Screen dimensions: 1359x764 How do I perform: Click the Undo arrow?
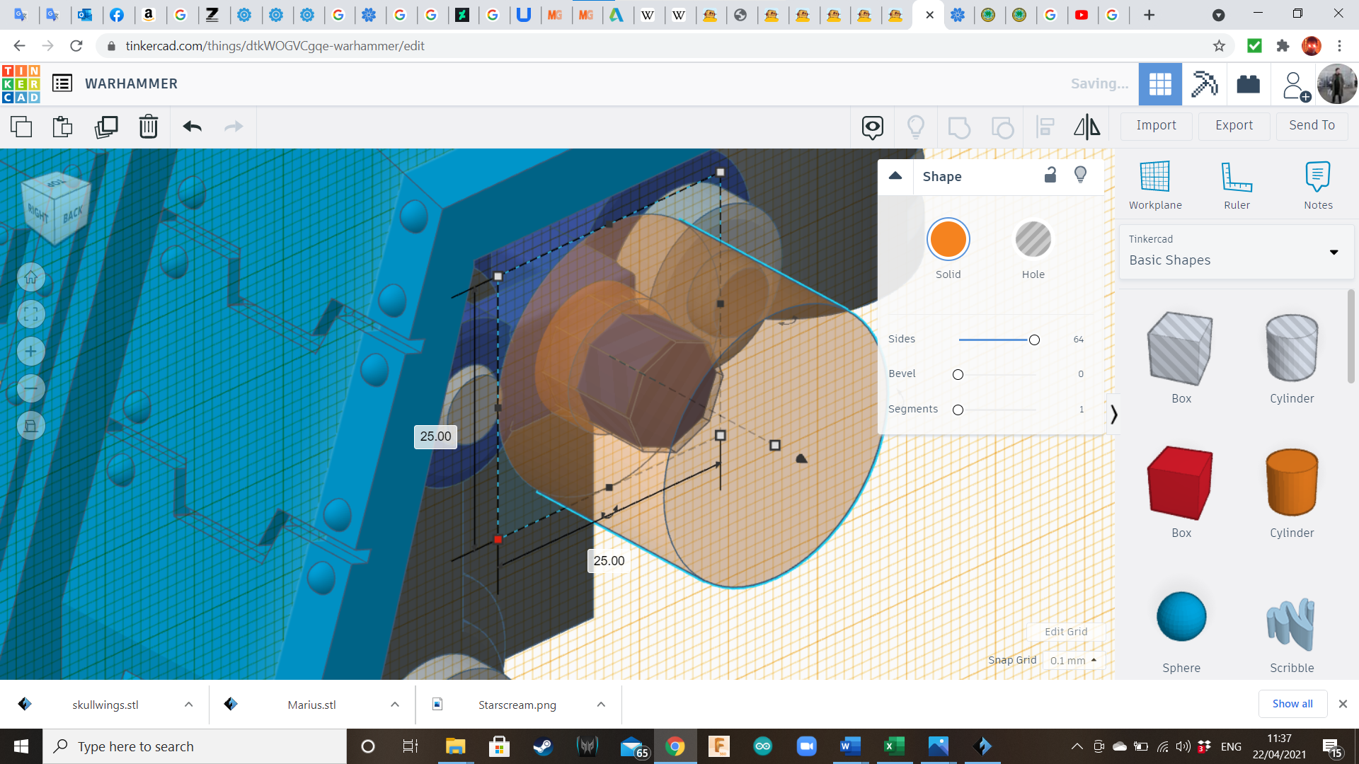[x=192, y=127]
